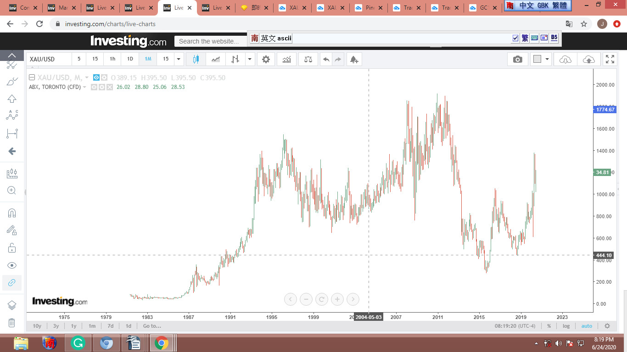
Task: Expand the time interval dropdown arrow
Action: [179, 59]
